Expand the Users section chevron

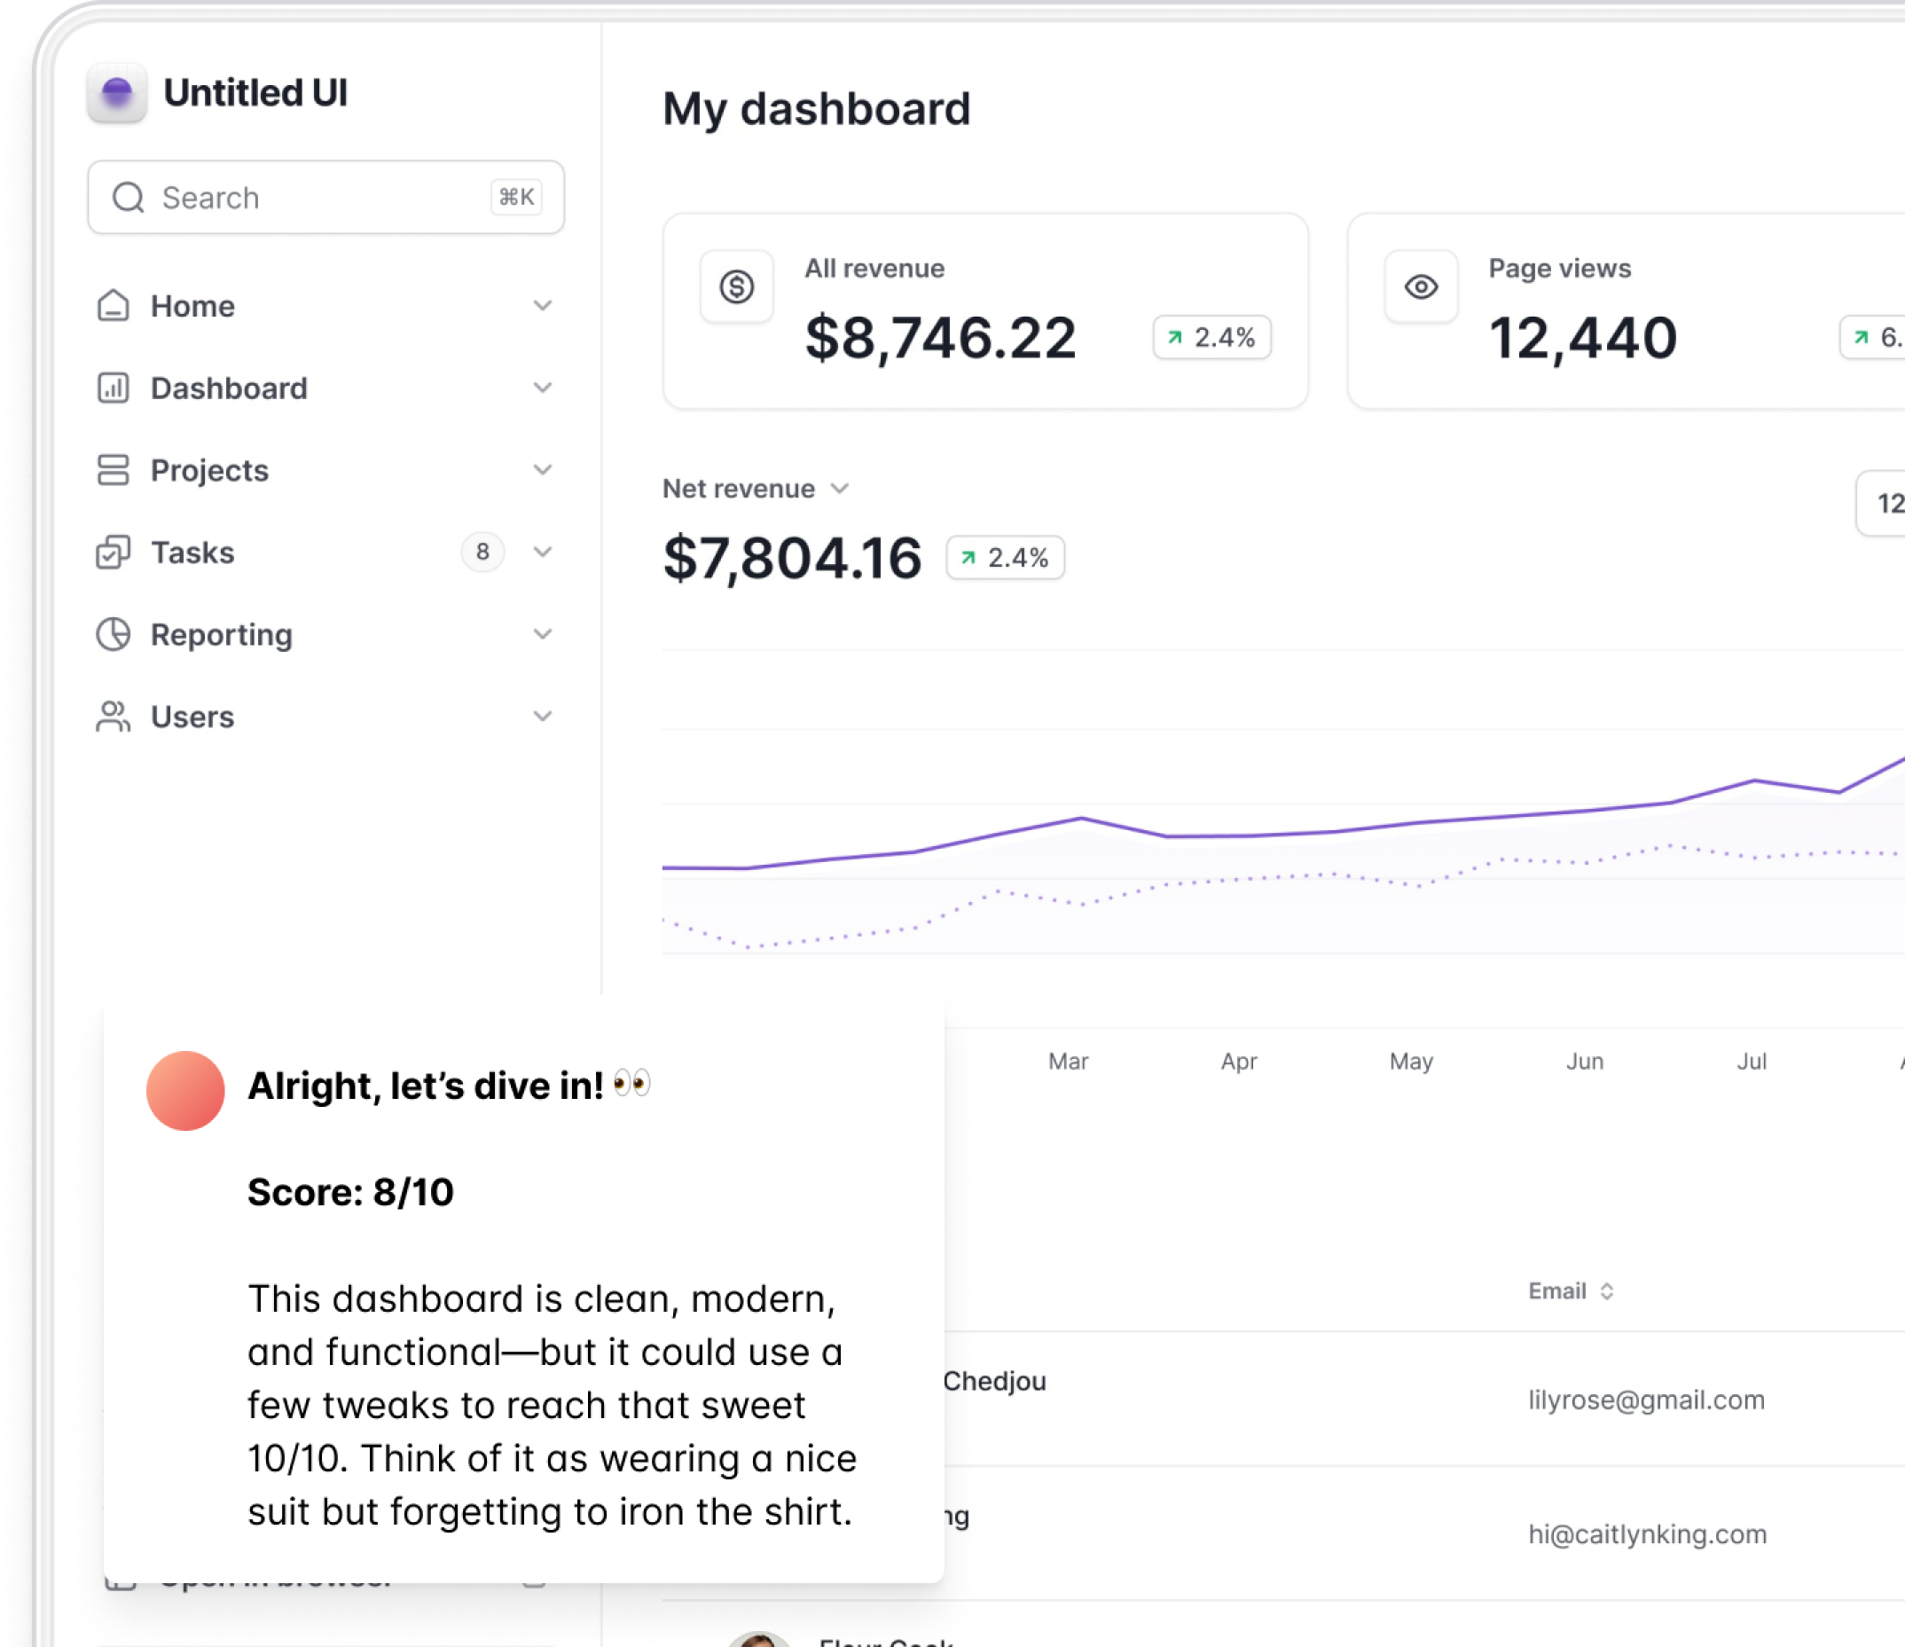tap(543, 717)
